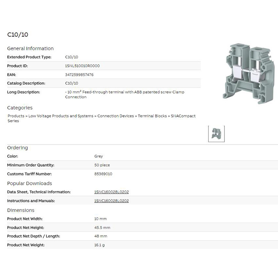This screenshot has width=278, height=278.
Task: Select the small terminal block thumbnail
Action: tap(216, 134)
